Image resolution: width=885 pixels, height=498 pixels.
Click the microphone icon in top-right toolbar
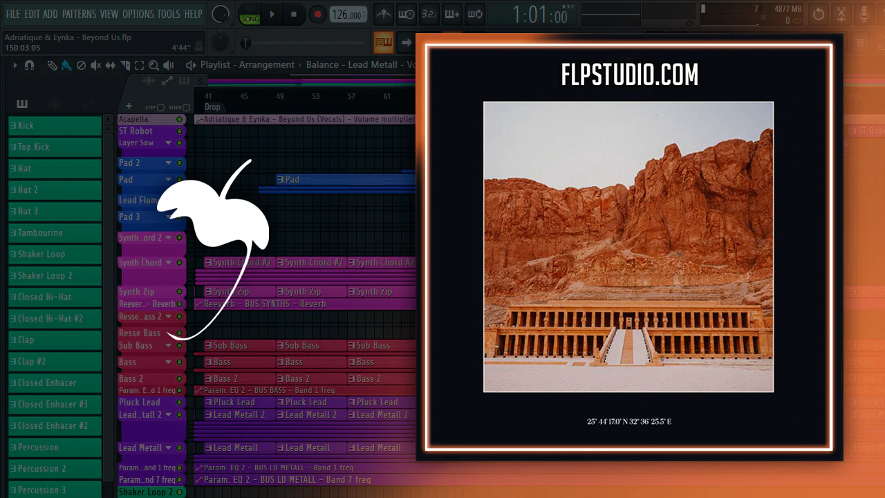coord(864,14)
